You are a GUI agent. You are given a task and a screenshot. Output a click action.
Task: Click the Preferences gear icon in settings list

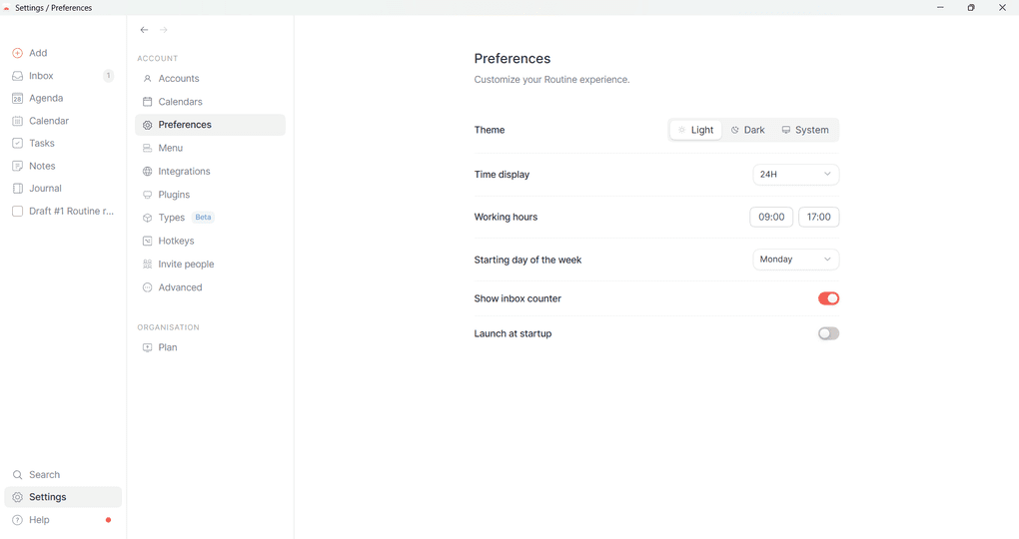[148, 125]
